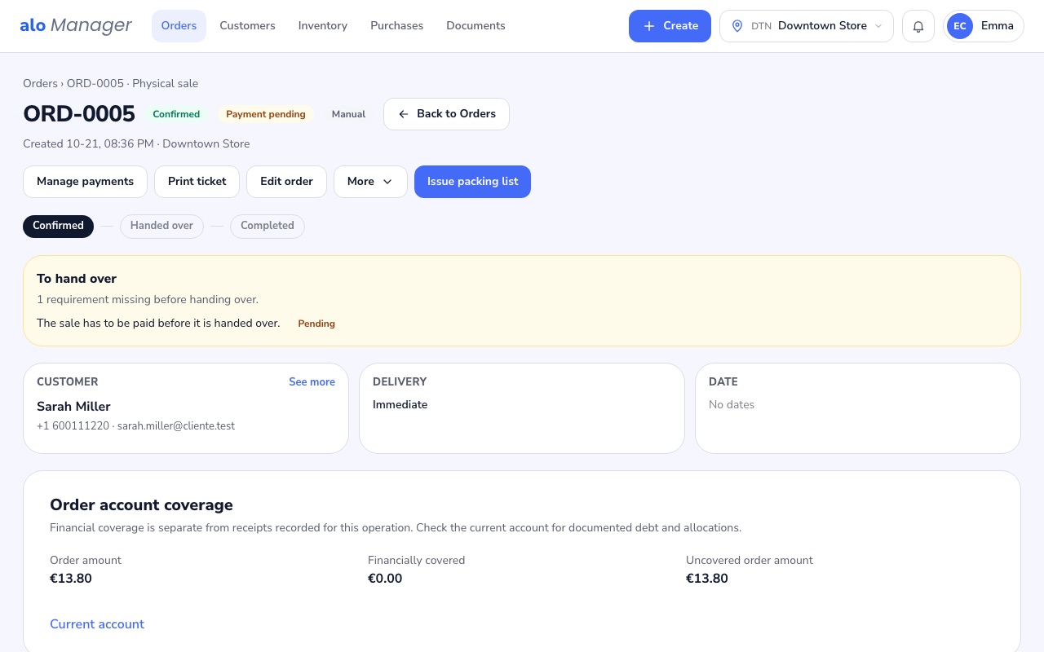Open the Emma user menu
Viewport: 1044px width, 652px height.
click(984, 26)
